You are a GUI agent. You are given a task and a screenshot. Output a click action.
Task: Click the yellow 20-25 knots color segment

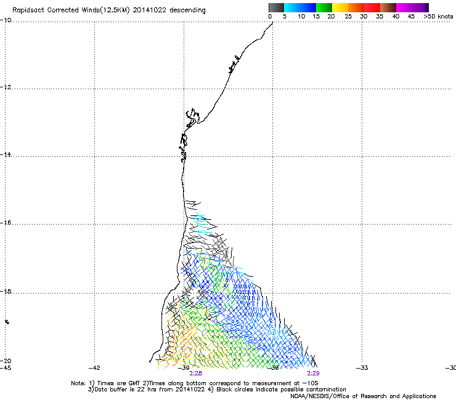pos(340,7)
